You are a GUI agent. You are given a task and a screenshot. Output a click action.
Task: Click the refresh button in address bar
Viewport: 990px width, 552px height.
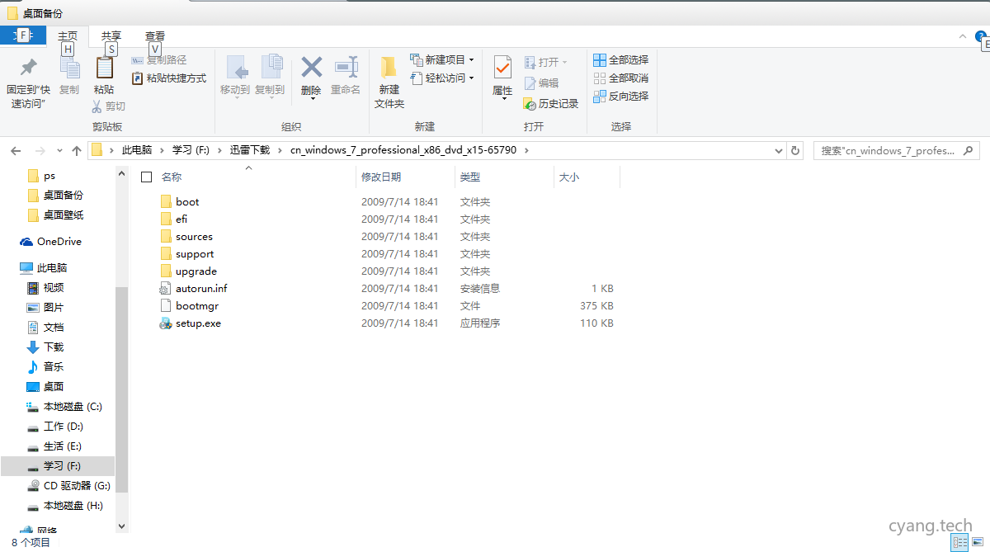[x=794, y=150]
